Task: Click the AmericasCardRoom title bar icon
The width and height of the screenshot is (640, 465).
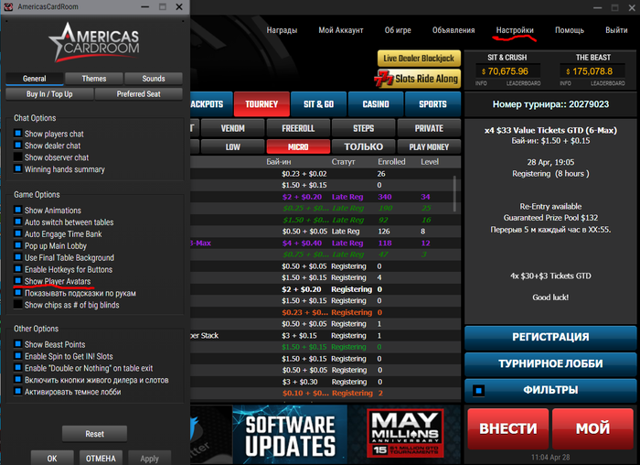Action: 7,6
